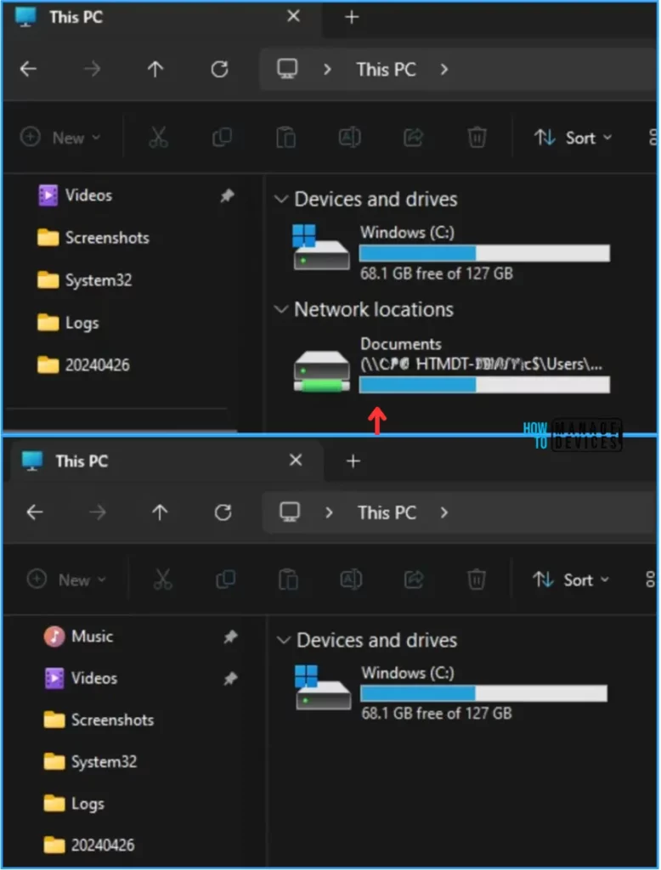
Task: Click Paste icon in lower window toolbar
Action: click(288, 579)
